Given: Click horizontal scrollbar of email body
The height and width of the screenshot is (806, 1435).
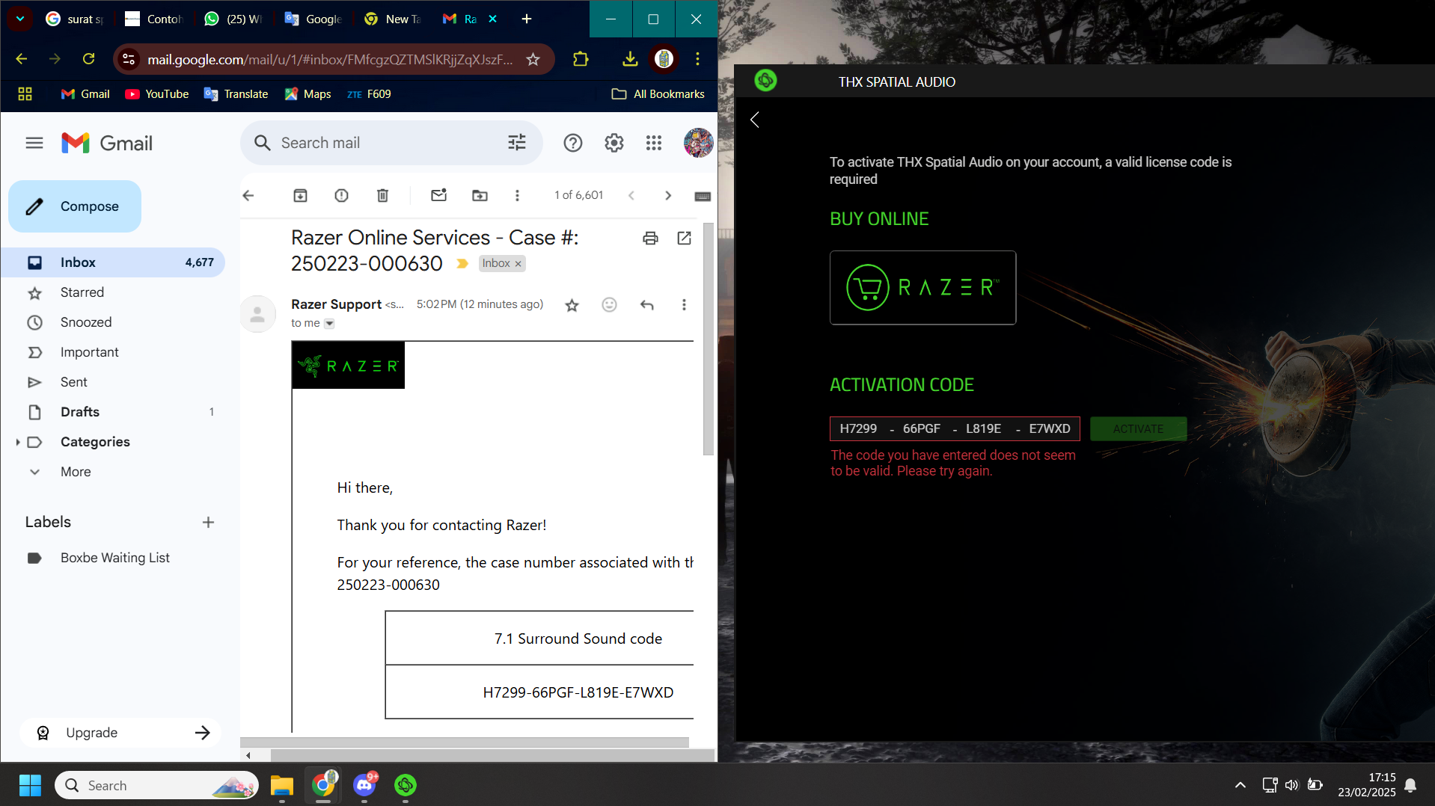Looking at the screenshot, I should [464, 743].
